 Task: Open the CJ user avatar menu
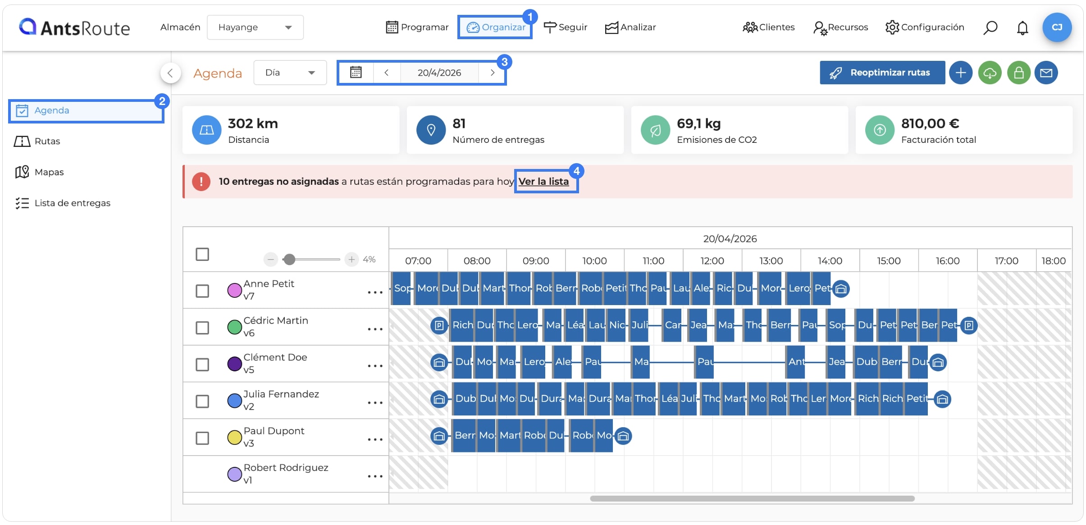point(1057,27)
